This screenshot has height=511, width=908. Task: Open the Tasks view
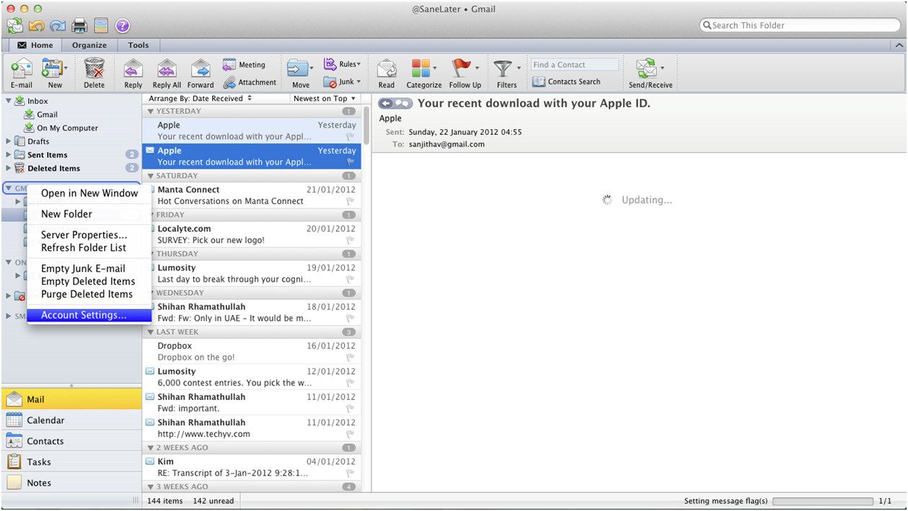coord(71,462)
